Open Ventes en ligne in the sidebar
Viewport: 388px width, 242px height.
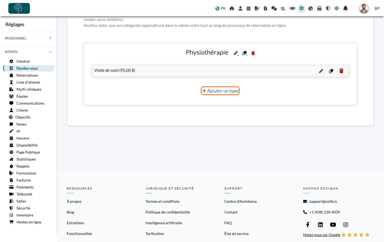coord(29,222)
